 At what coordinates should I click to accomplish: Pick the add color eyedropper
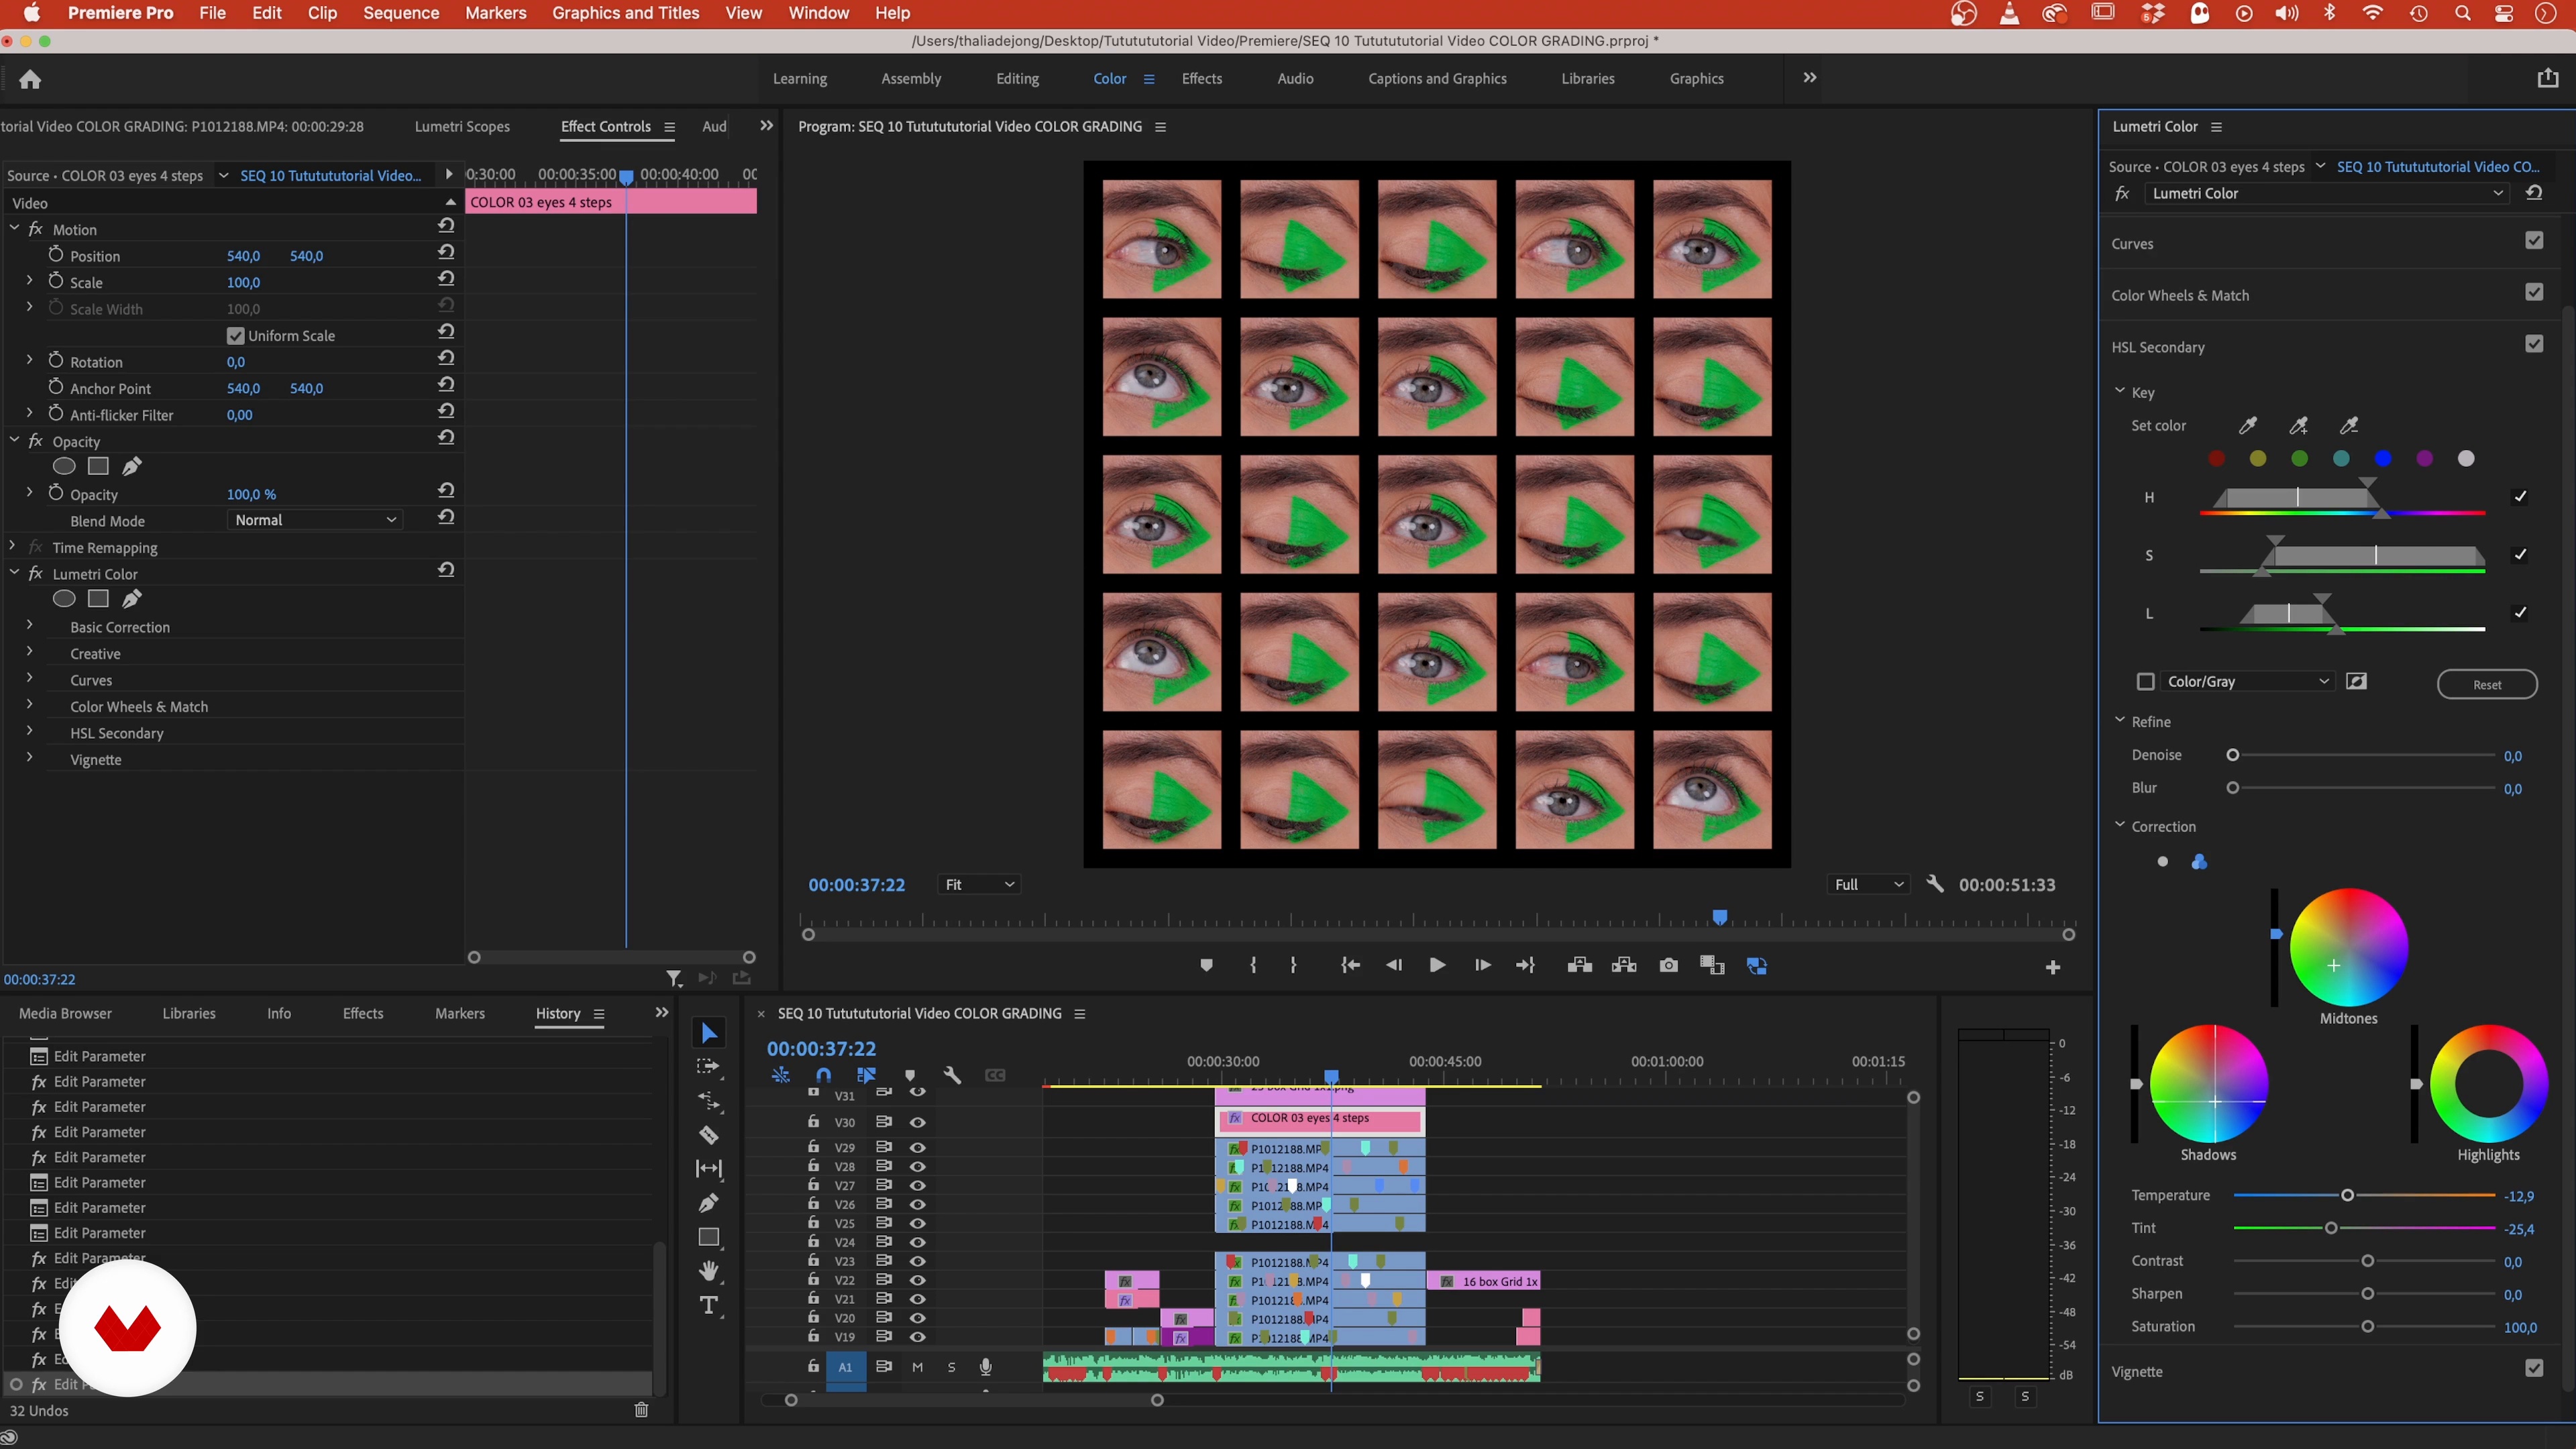[x=2299, y=426]
